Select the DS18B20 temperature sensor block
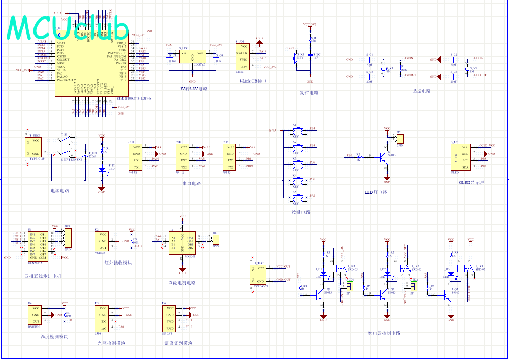509x359 pixels. [x=35, y=315]
